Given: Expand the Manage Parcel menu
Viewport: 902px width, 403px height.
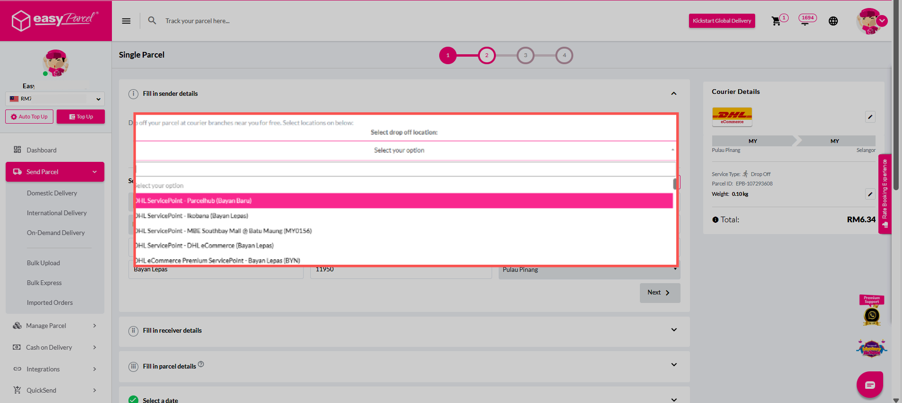Looking at the screenshot, I should coord(55,326).
